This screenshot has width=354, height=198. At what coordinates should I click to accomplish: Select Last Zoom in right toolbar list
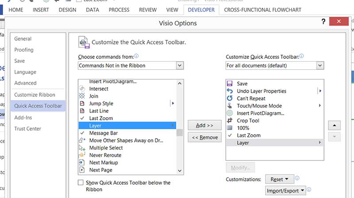click(x=274, y=135)
